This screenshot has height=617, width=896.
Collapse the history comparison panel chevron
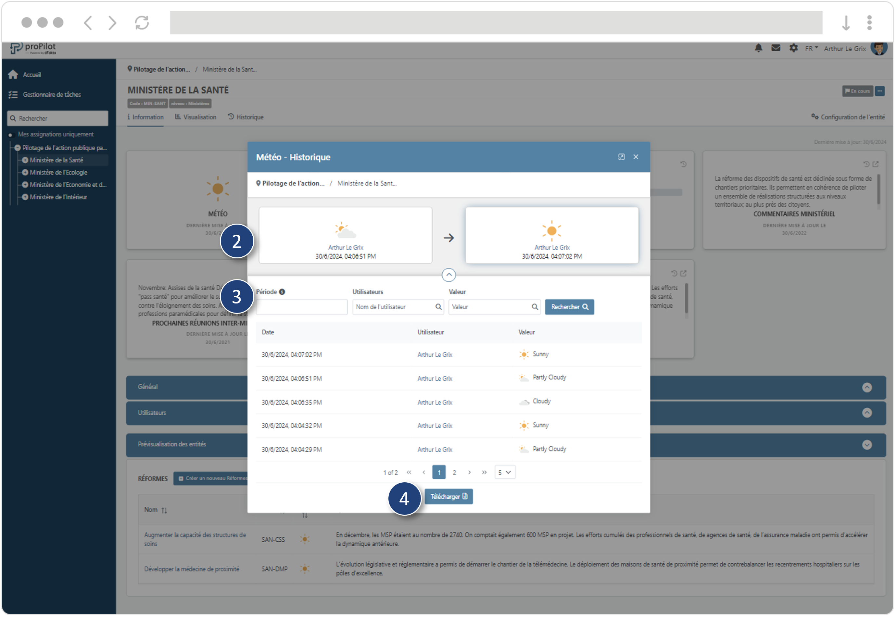point(449,275)
